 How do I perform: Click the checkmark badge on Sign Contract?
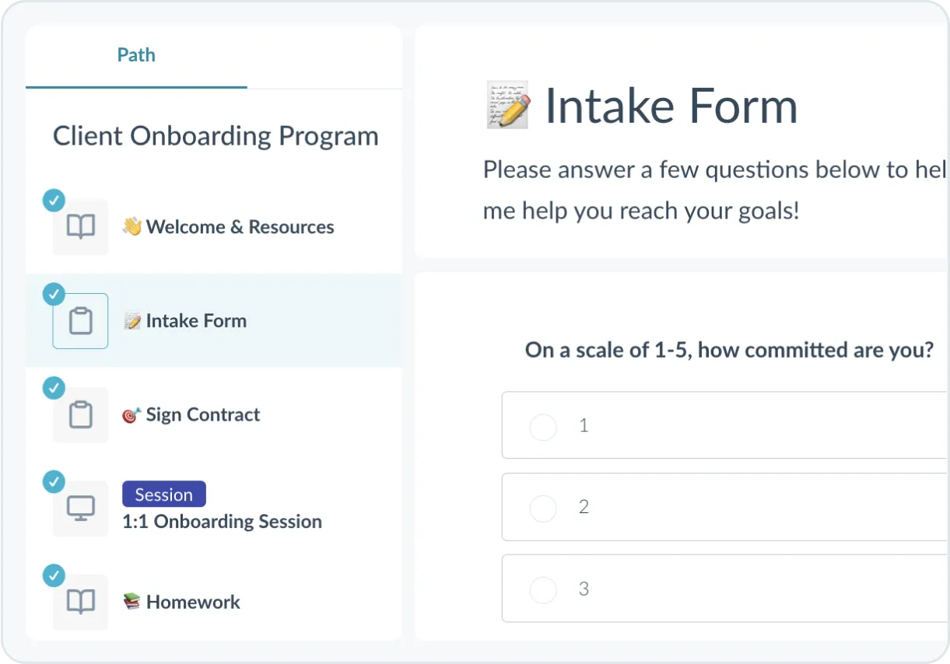coord(54,388)
